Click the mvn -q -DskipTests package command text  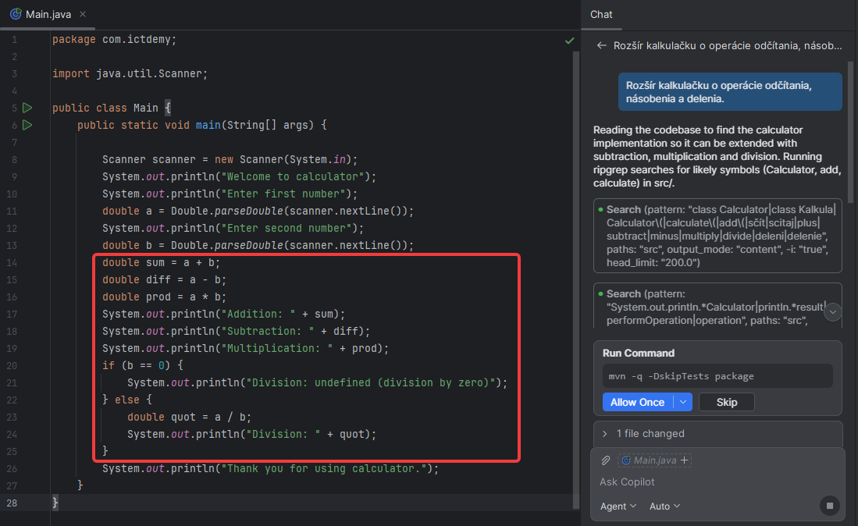[x=681, y=376]
